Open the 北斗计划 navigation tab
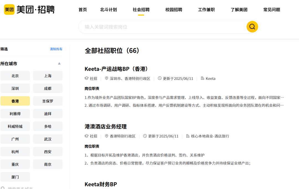The height and width of the screenshot is (189, 299). (109, 10)
